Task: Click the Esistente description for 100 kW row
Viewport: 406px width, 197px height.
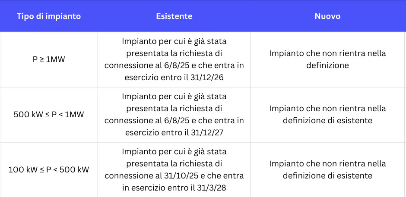Action: click(x=174, y=170)
